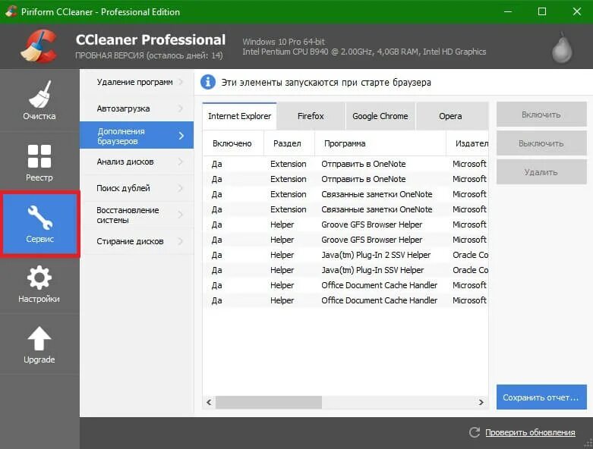Open the Очистка cleaner section
The image size is (593, 449).
click(39, 100)
